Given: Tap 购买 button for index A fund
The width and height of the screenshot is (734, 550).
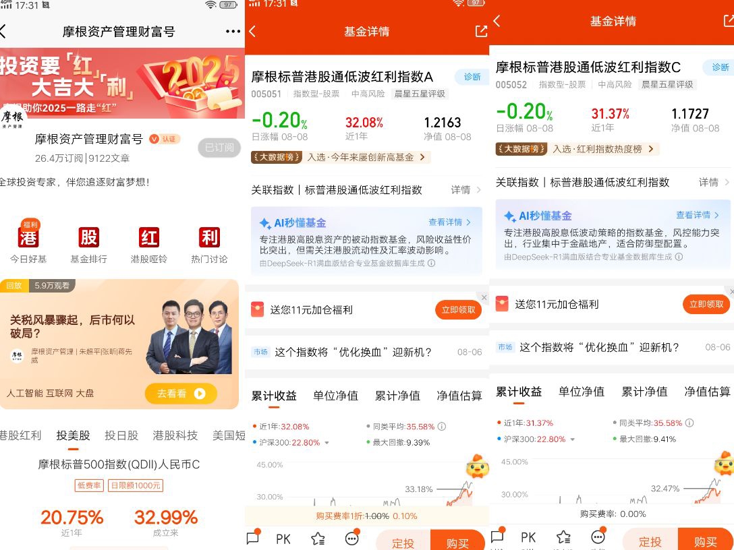Looking at the screenshot, I should (x=457, y=541).
